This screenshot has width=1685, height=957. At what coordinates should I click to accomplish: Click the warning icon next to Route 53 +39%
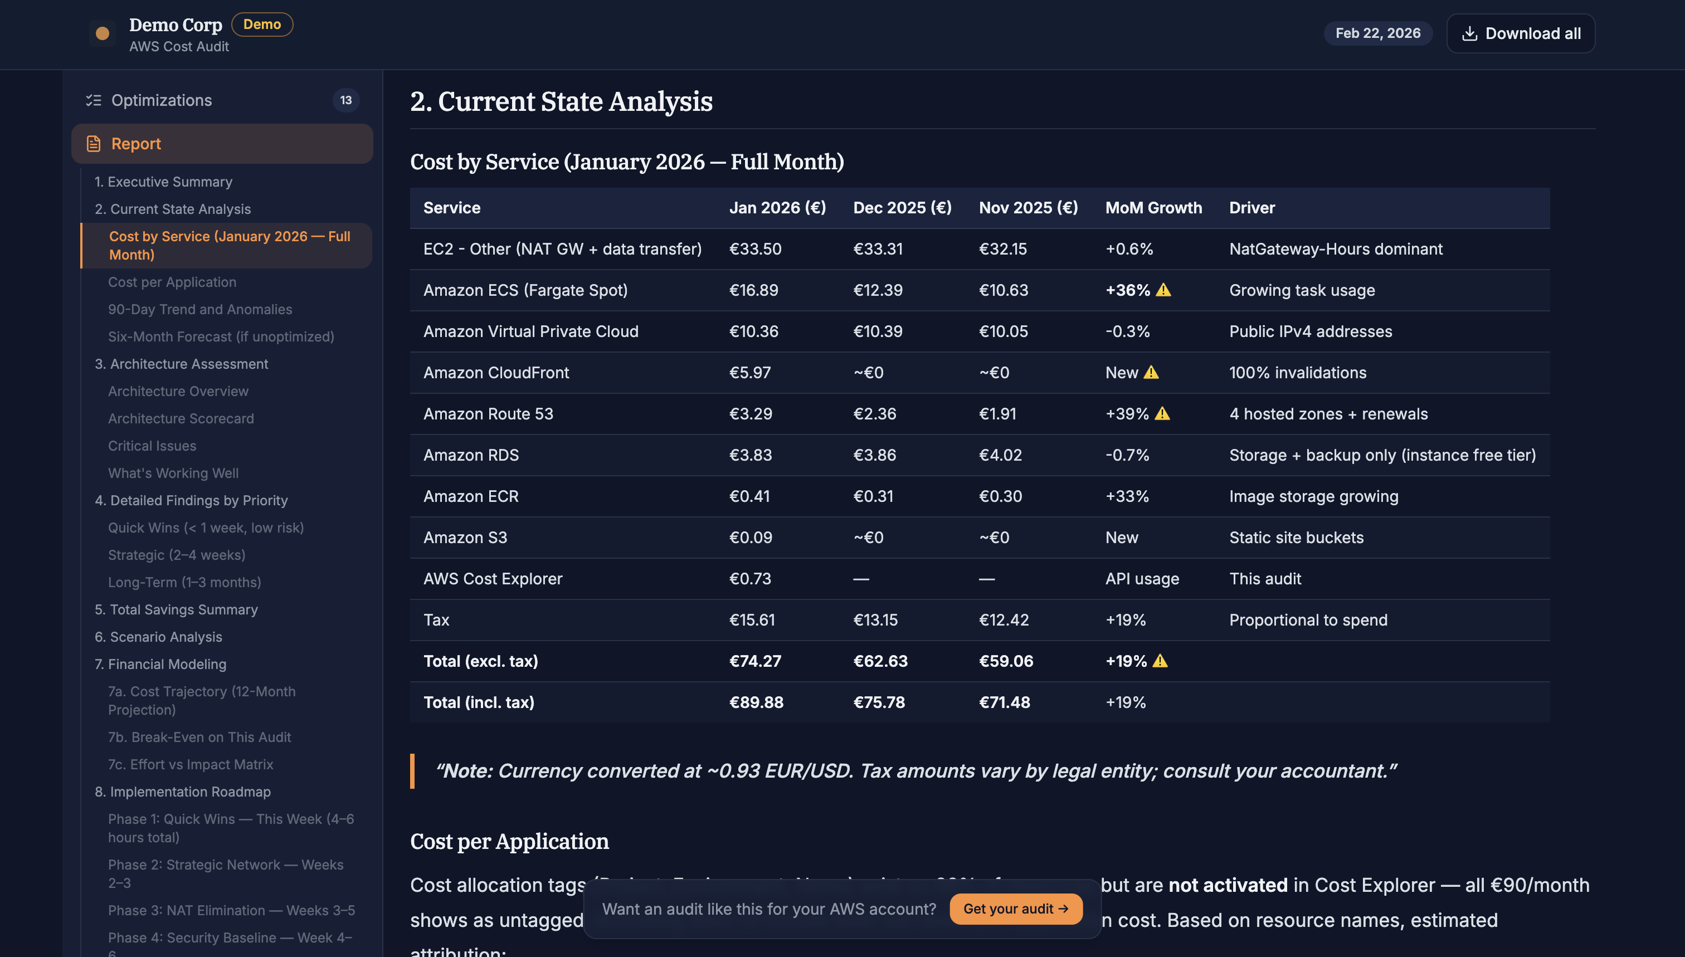[x=1163, y=414]
